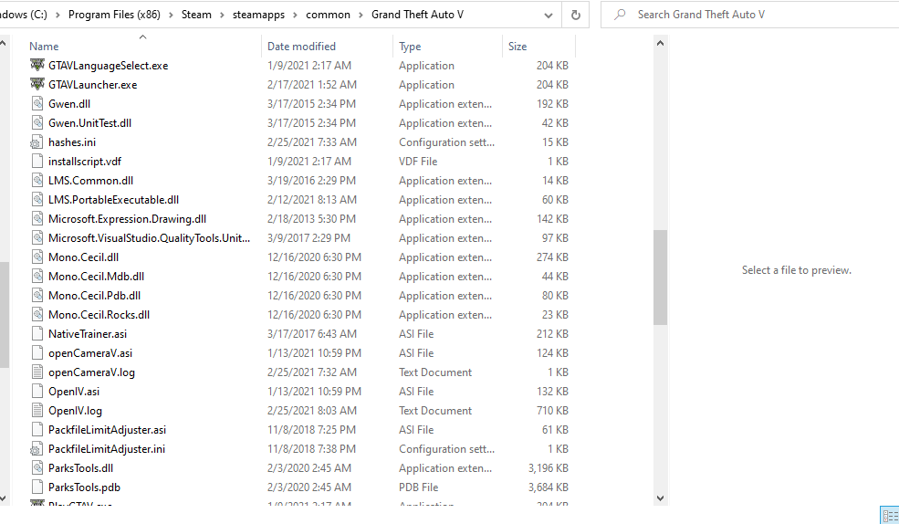The image size is (899, 524).
Task: Expand chevron after common in path
Action: click(x=361, y=15)
